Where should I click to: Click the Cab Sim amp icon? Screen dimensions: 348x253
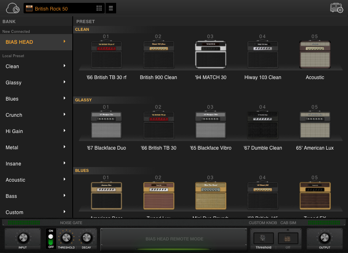click(288, 237)
